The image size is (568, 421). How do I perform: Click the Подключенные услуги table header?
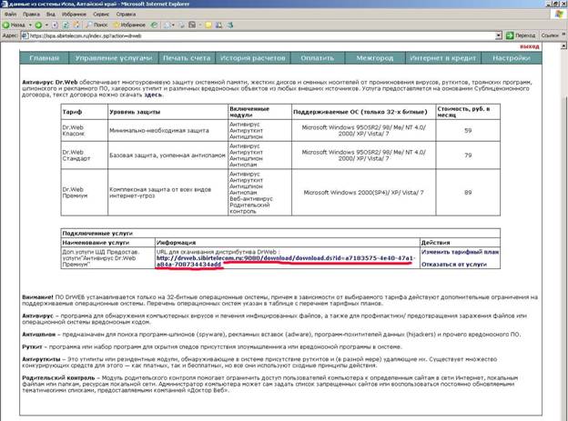pyautogui.click(x=280, y=233)
